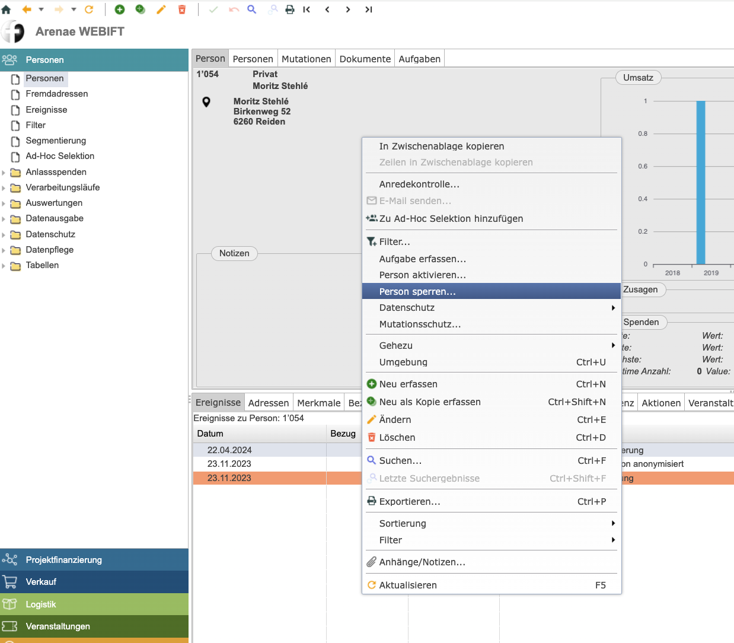Switch to the Mutationen tab
The height and width of the screenshot is (643, 734).
click(306, 59)
